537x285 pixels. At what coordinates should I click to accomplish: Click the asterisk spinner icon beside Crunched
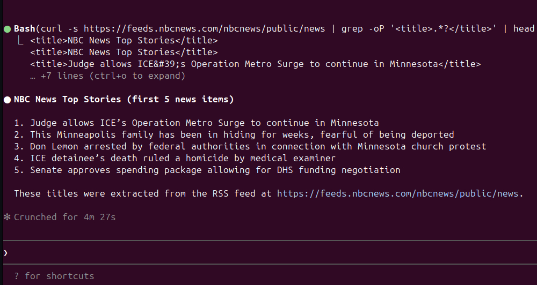[x=8, y=217]
